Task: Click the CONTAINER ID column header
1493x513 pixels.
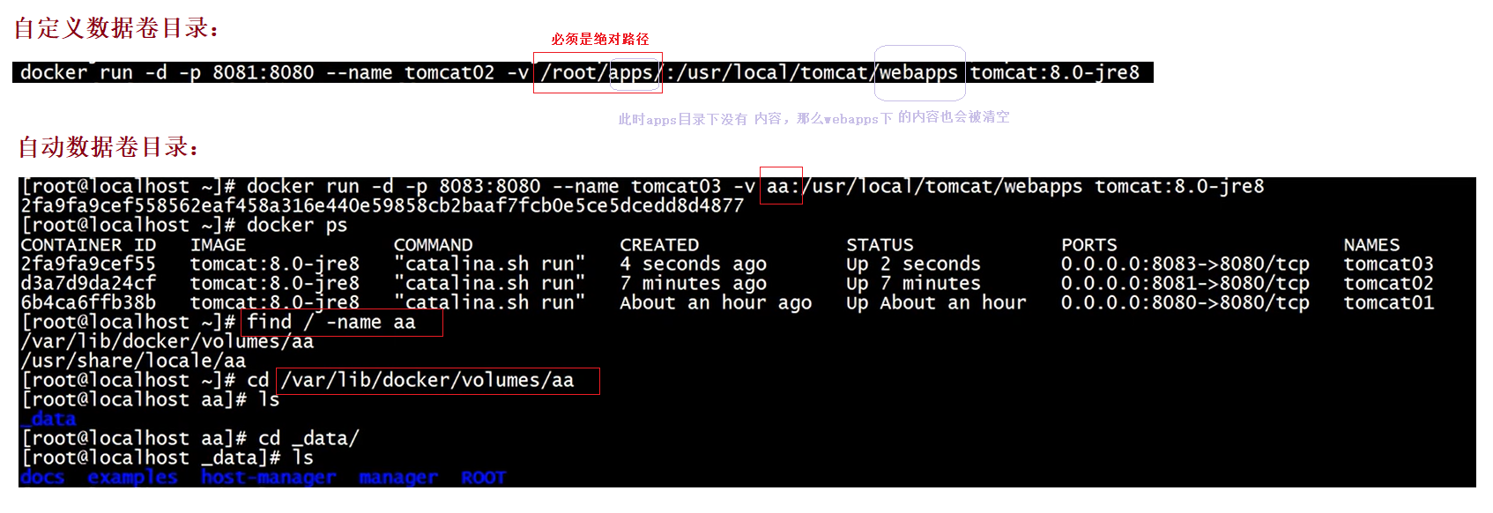Action: (x=88, y=244)
